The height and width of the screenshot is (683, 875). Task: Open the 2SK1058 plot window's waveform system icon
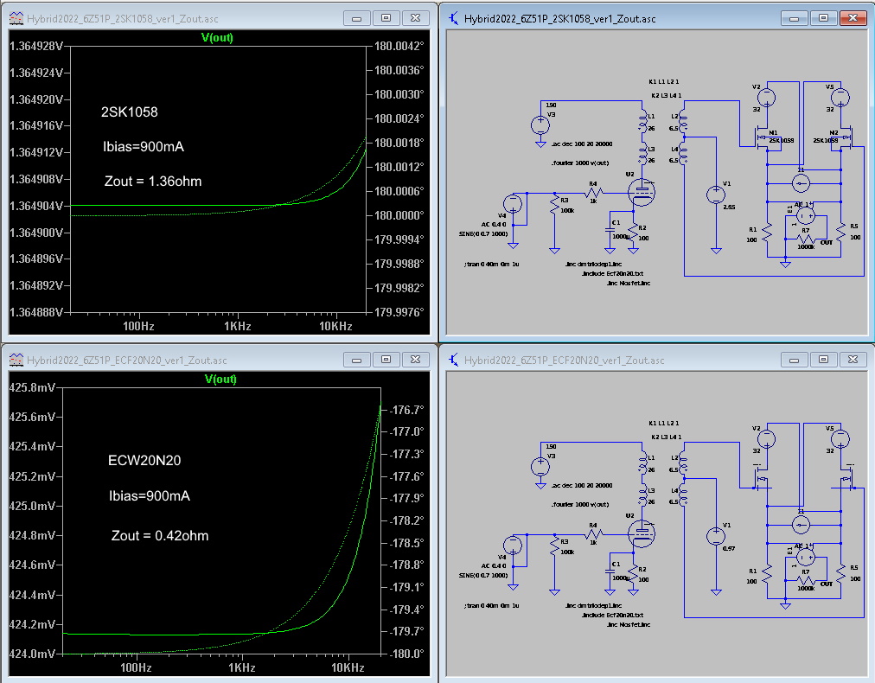click(15, 18)
